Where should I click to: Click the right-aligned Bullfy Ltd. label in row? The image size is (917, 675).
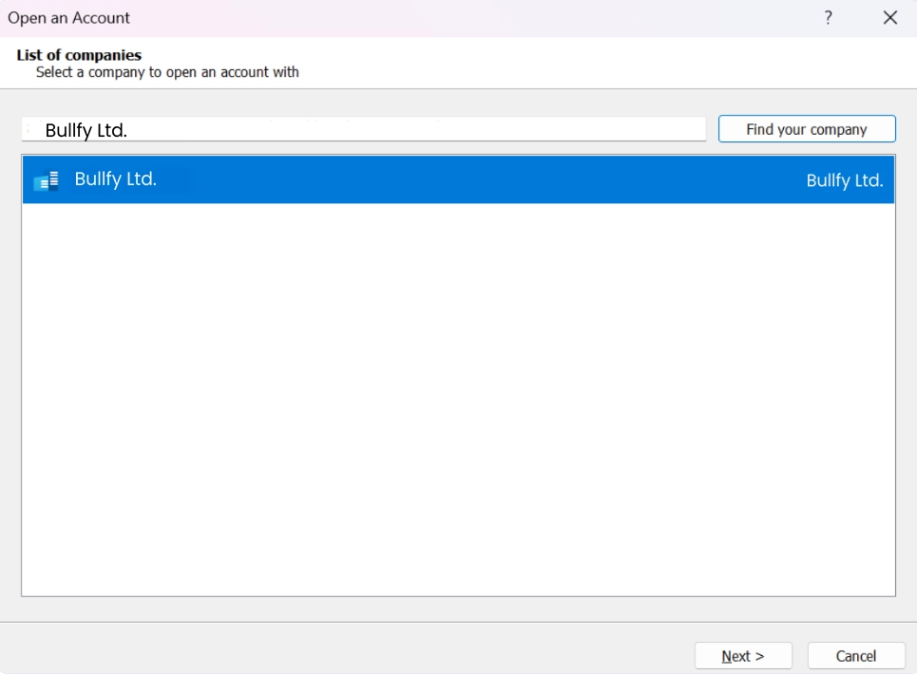click(x=845, y=180)
